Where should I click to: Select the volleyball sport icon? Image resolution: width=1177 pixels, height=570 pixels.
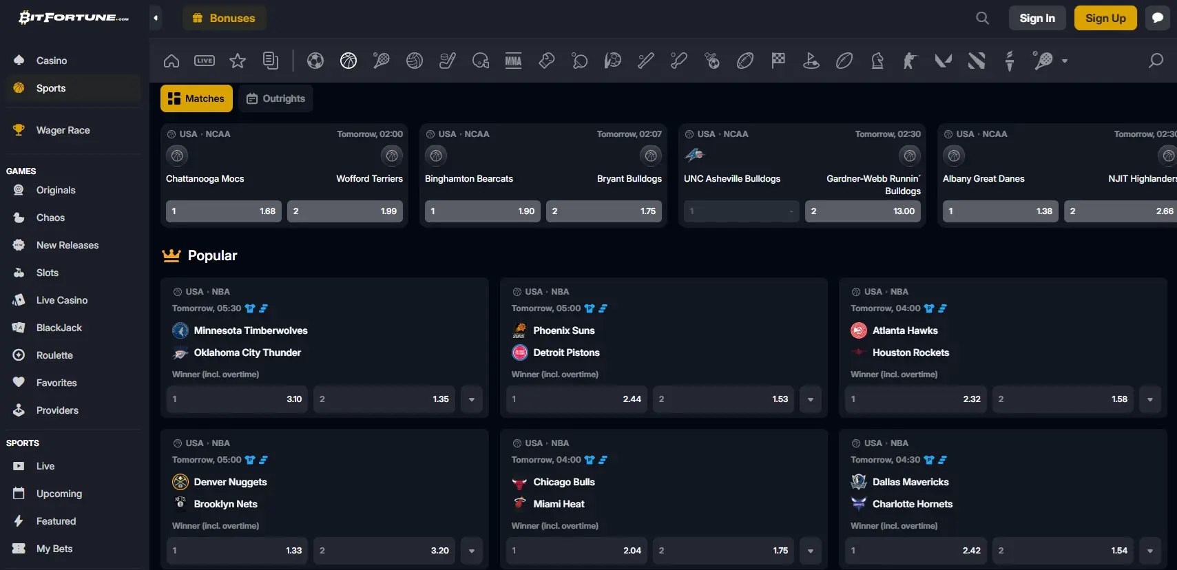415,61
